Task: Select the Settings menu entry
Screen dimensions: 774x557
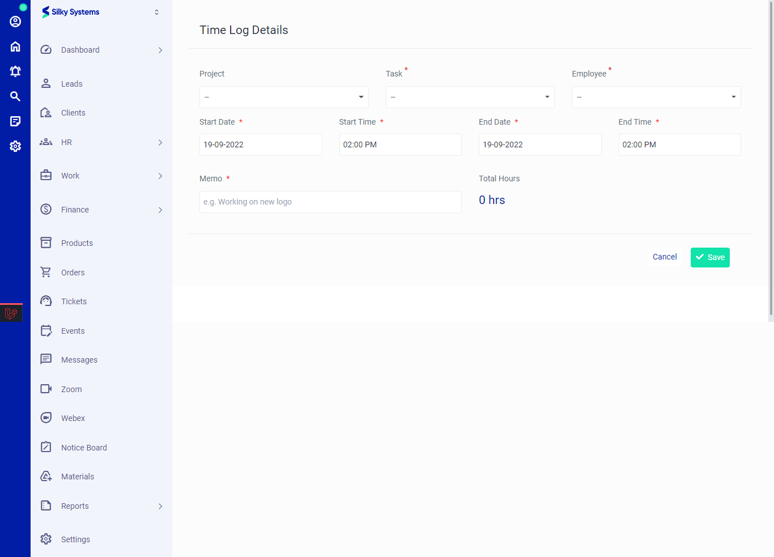Action: pyautogui.click(x=75, y=539)
